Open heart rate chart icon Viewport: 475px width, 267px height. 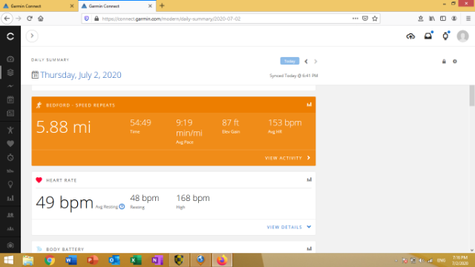(309, 179)
